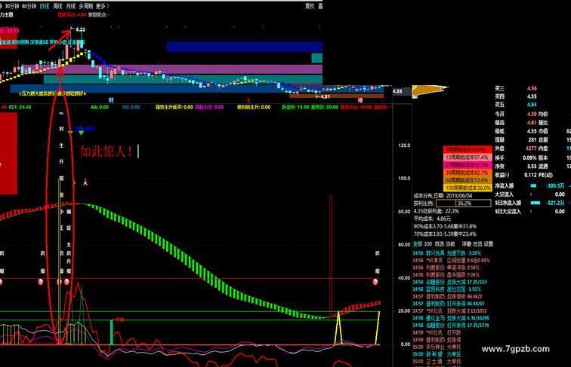Select the 日线 daily chart tab

click(x=44, y=6)
